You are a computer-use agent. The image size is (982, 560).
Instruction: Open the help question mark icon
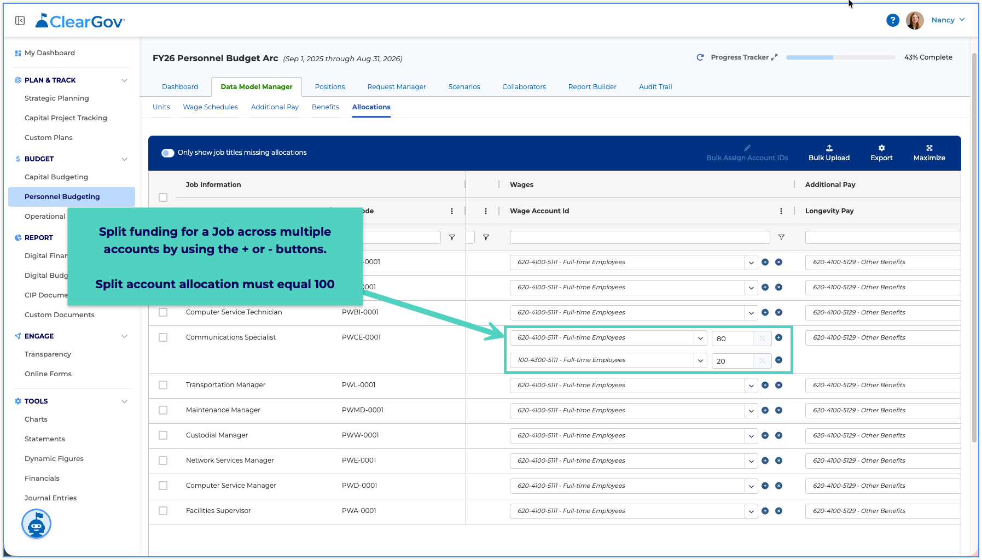click(892, 20)
